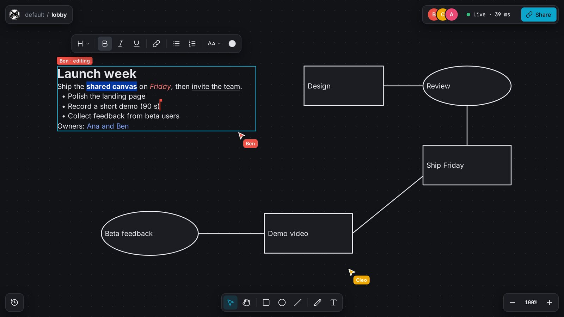Click the 'Ben · editing' label

pyautogui.click(x=75, y=61)
